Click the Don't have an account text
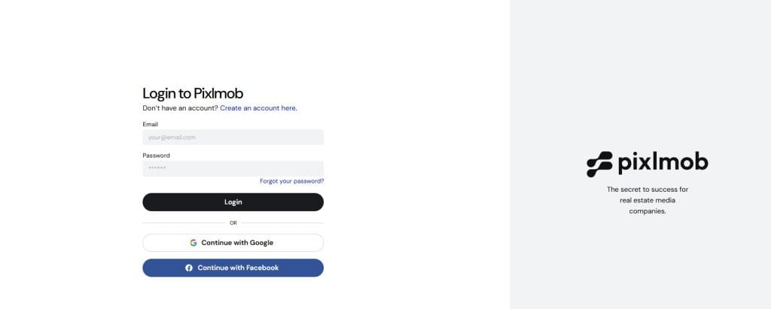The width and height of the screenshot is (771, 309). (x=180, y=108)
